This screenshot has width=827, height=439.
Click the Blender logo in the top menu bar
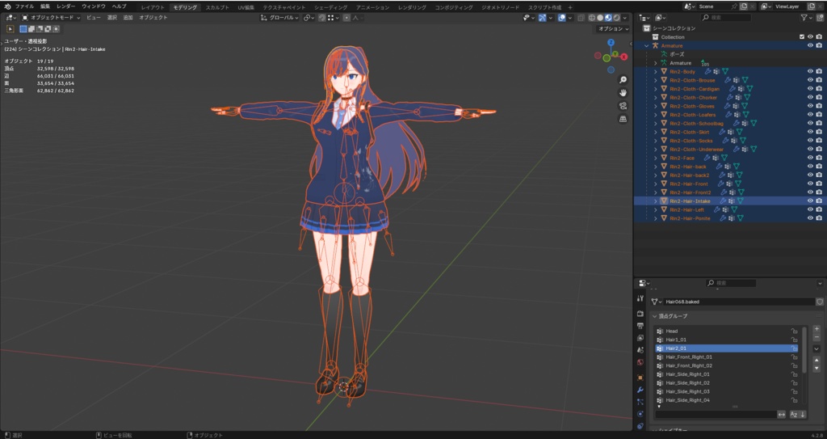(7, 6)
